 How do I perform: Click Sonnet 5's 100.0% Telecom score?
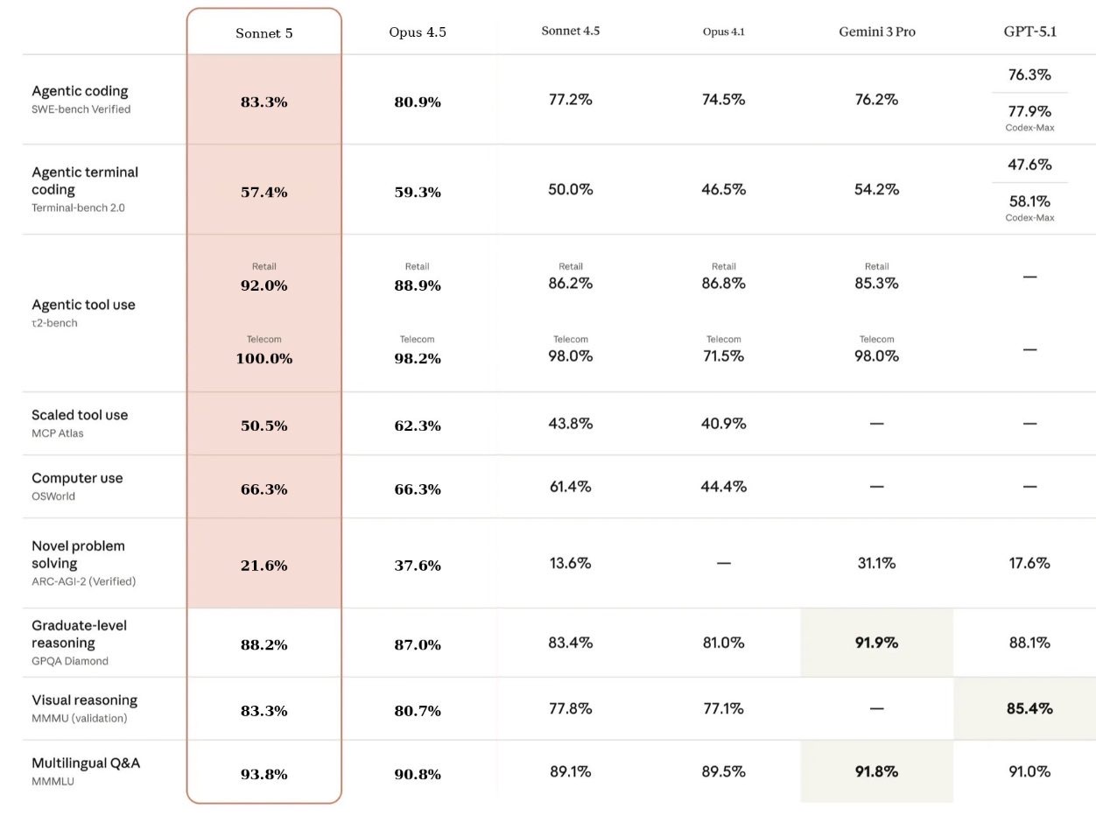click(x=263, y=358)
